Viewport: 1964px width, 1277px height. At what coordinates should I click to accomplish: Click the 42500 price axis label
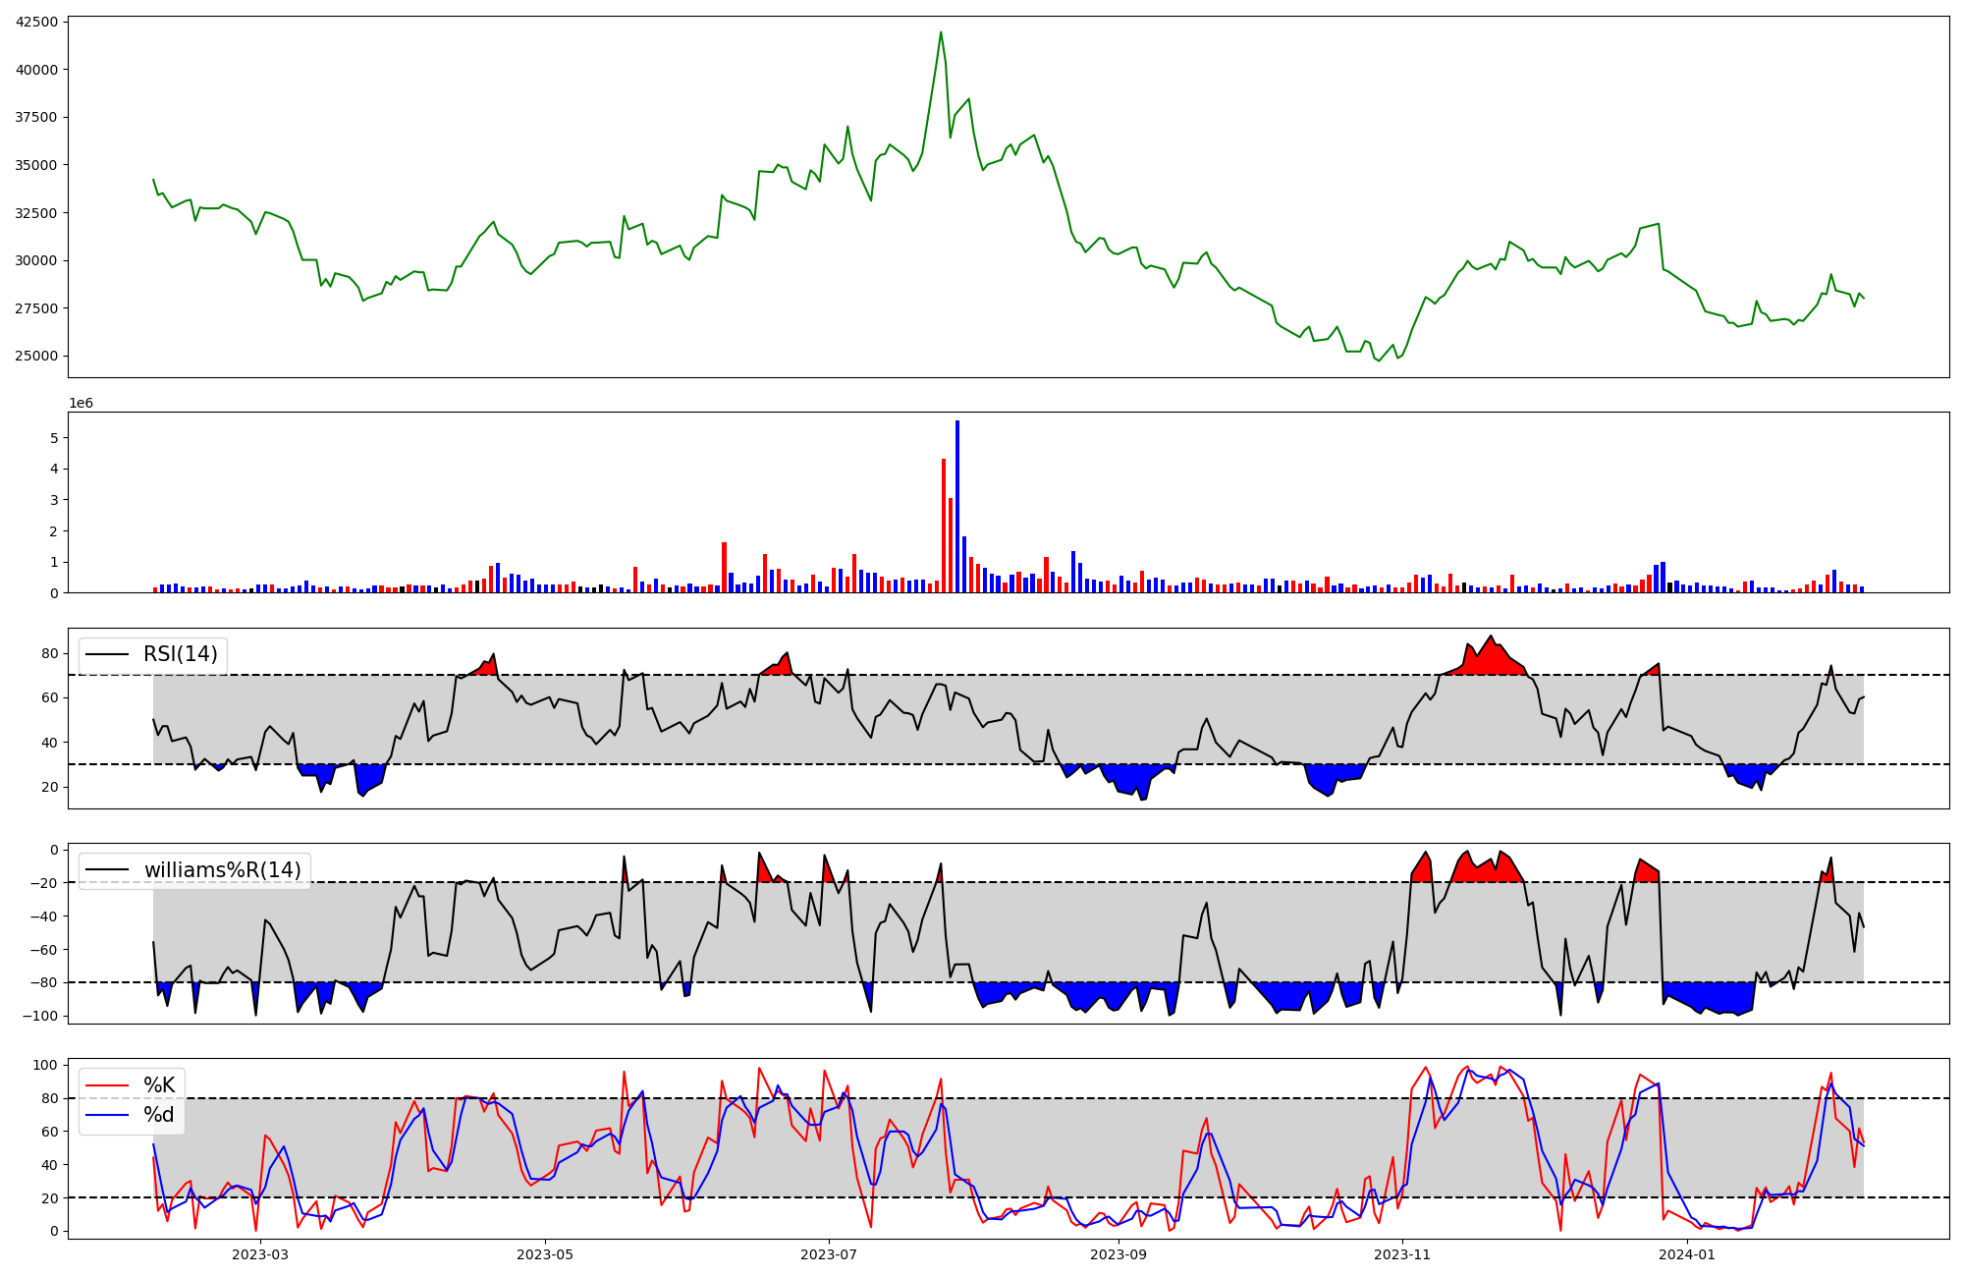tap(37, 22)
